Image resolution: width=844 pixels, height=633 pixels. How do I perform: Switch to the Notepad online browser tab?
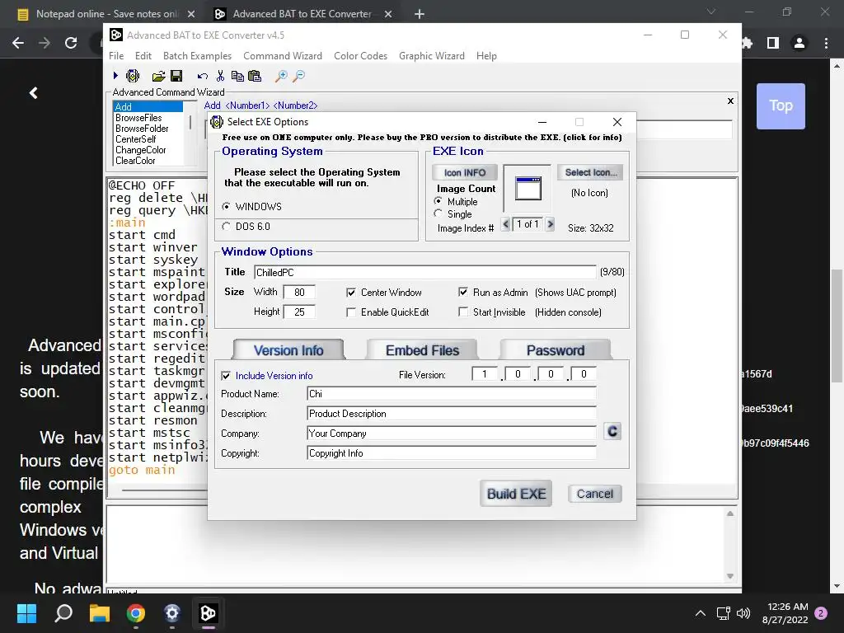105,14
